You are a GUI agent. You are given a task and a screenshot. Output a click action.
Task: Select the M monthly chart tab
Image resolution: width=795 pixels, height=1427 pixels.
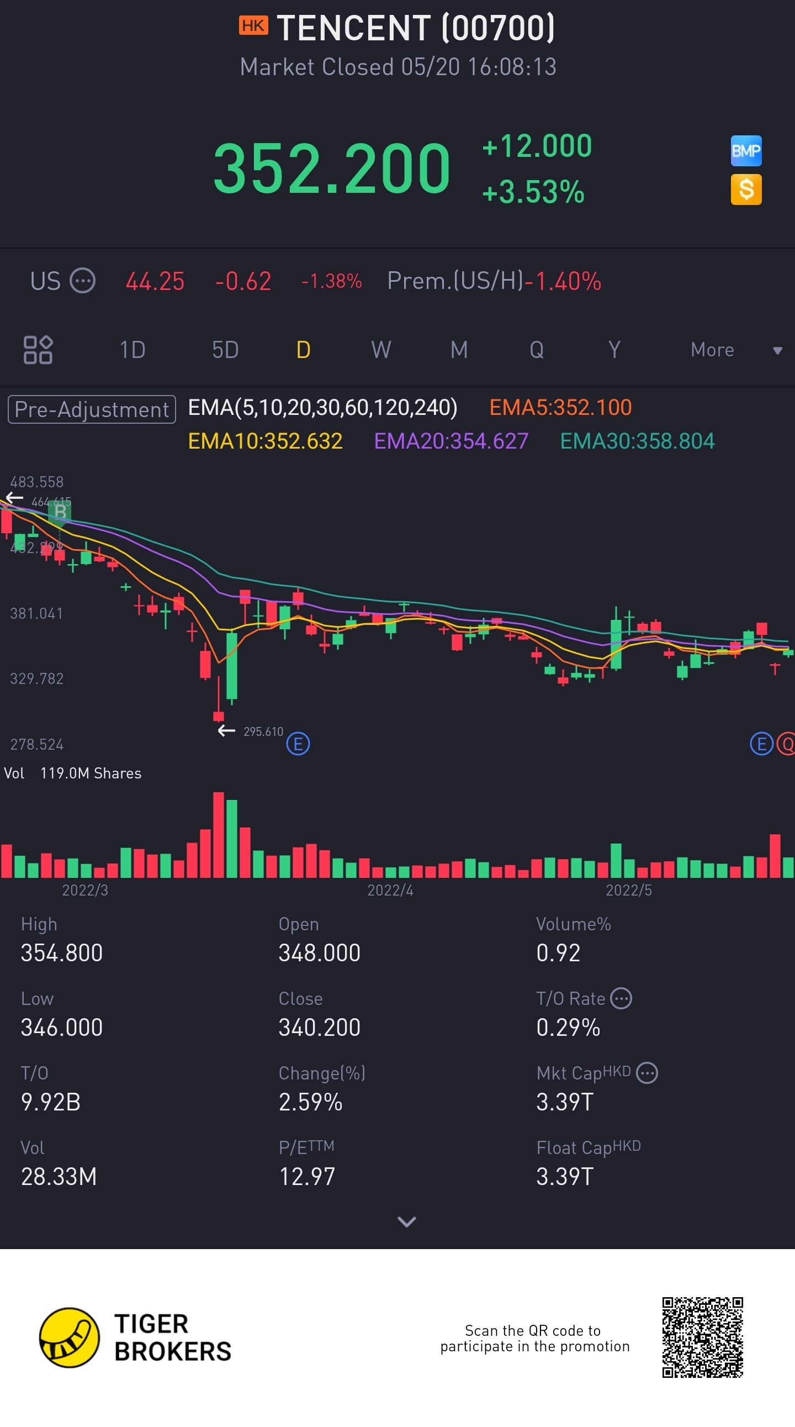pyautogui.click(x=459, y=350)
